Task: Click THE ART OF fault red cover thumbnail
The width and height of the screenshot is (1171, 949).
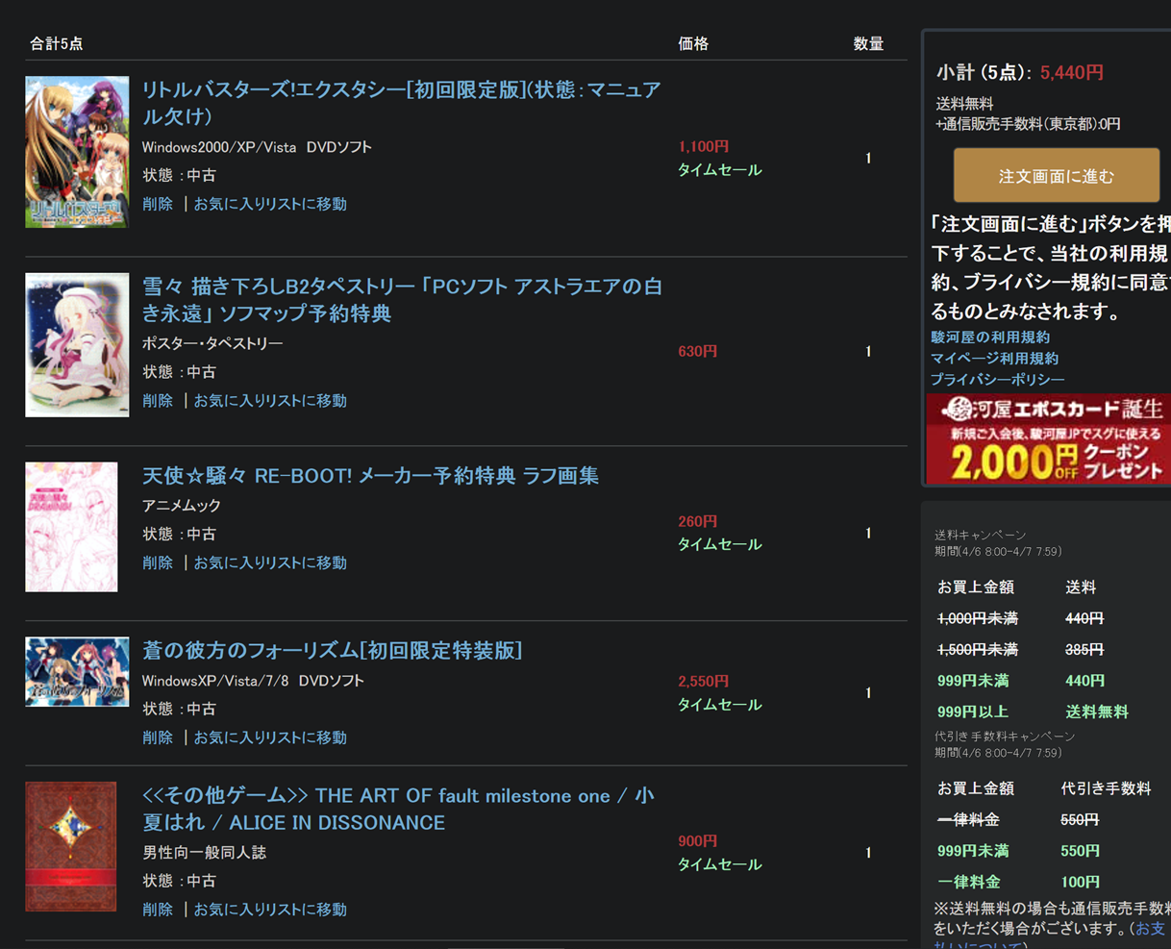Action: [x=71, y=846]
